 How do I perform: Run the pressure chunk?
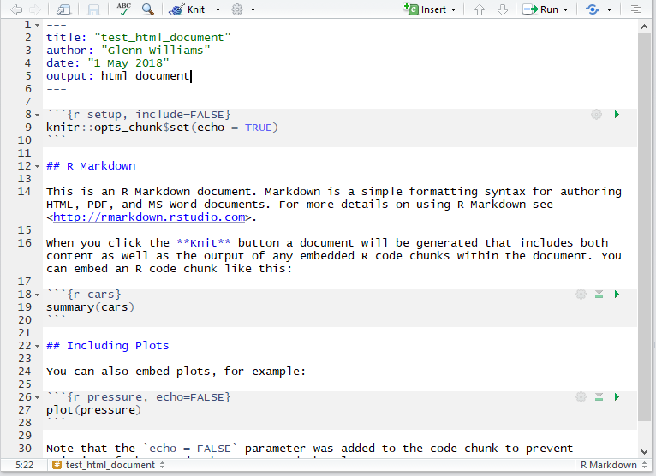pyautogui.click(x=617, y=396)
